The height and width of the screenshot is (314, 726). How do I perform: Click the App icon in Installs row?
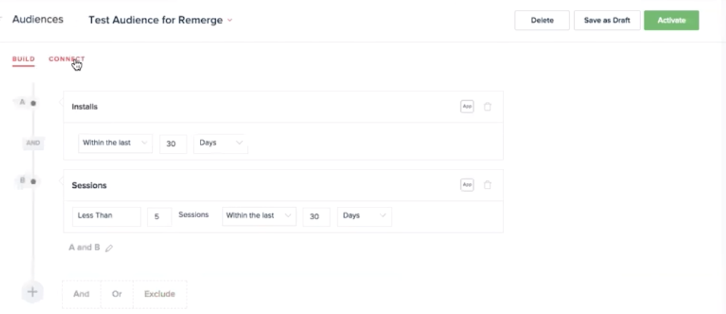click(x=467, y=107)
